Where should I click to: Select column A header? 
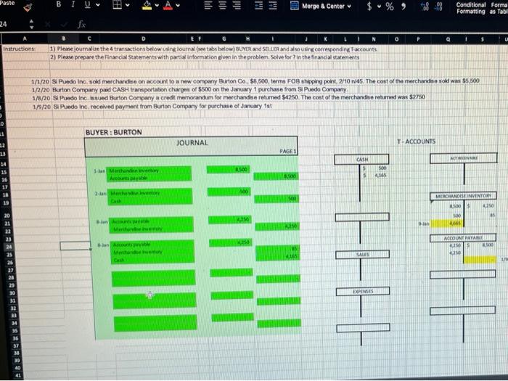tap(25, 38)
